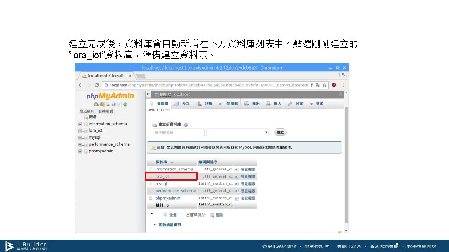The width and height of the screenshot is (449, 252).
Task: Click the red shield extension icon
Action: pos(334,85)
